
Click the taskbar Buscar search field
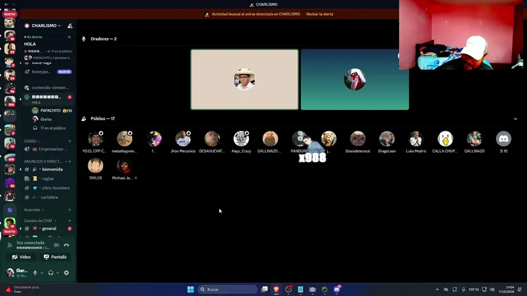(x=227, y=289)
